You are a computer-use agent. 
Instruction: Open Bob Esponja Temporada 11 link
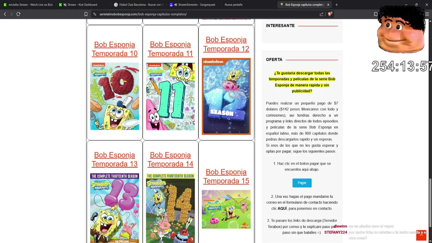pyautogui.click(x=170, y=49)
